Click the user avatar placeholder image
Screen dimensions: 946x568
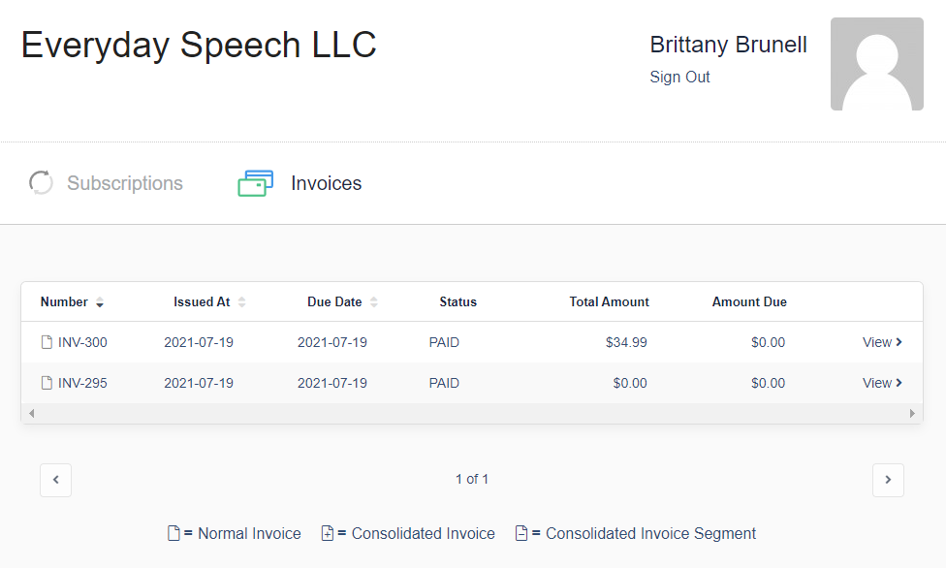tap(876, 64)
